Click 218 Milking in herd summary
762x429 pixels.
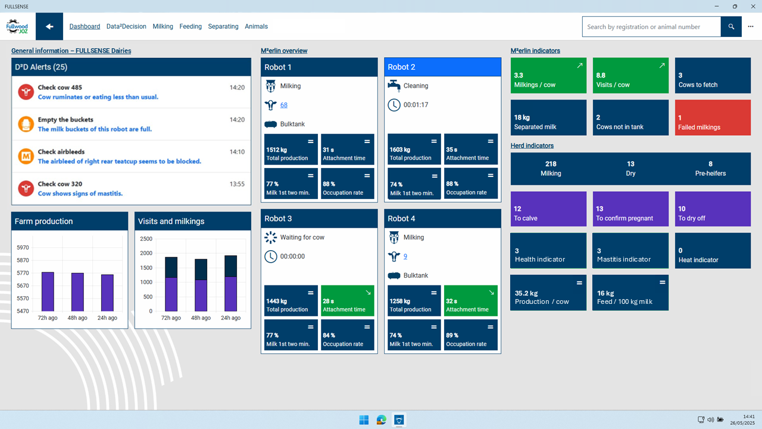click(x=551, y=169)
